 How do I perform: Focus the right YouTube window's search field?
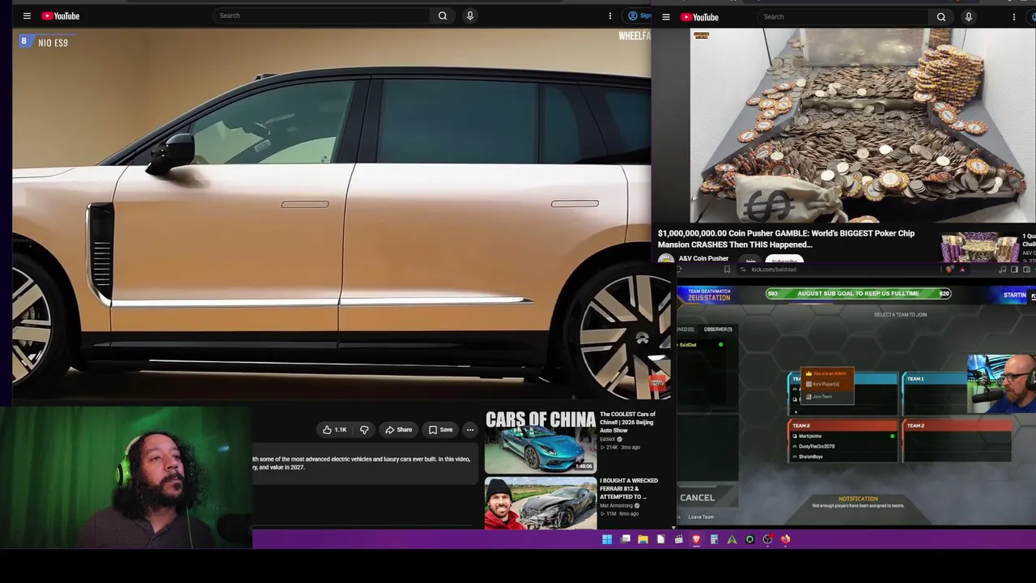click(x=843, y=17)
